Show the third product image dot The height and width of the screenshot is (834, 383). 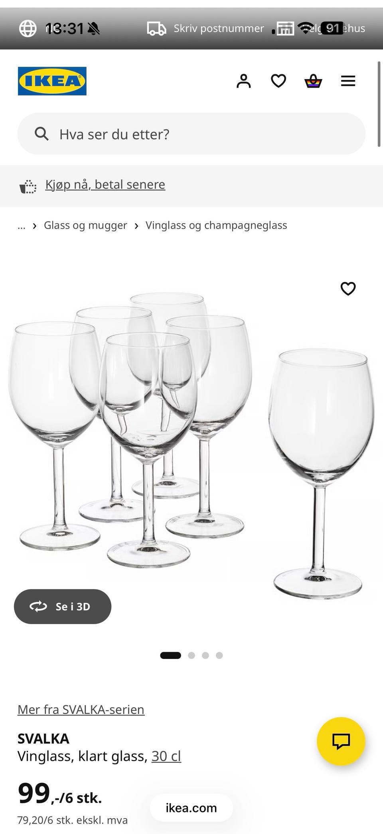click(x=205, y=655)
